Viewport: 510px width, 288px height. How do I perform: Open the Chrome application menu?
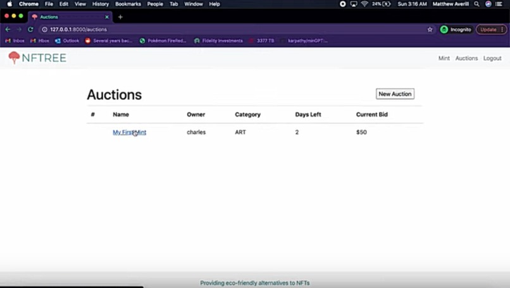point(28,4)
